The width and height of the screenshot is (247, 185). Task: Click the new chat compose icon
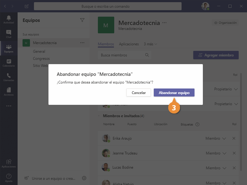27,6
